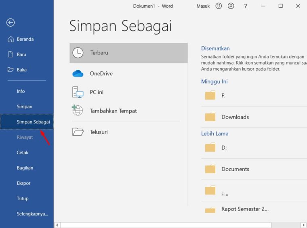Click the OneDrive cloud icon

[x=78, y=73]
